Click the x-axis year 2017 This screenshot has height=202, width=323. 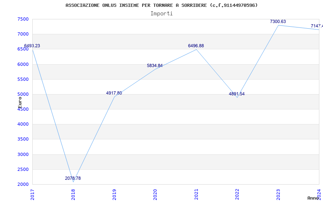click(x=33, y=194)
